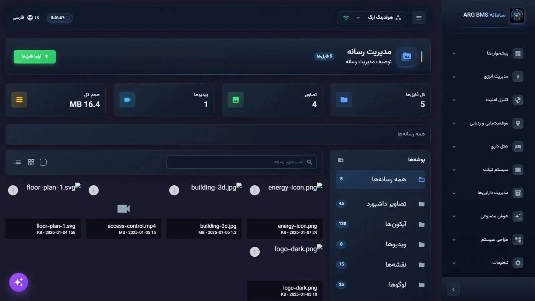Screen dimensions: 535x301
Task: Open options menu for access-control.mp4
Action: [x=94, y=190]
